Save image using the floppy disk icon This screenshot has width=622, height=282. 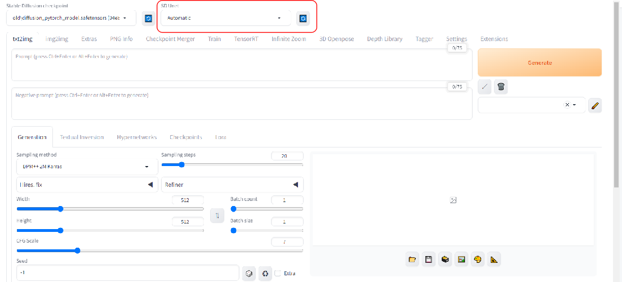[x=429, y=259]
